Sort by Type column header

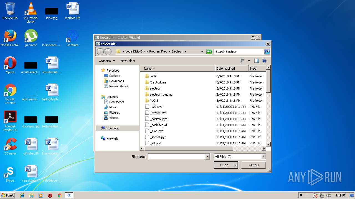coord(257,69)
